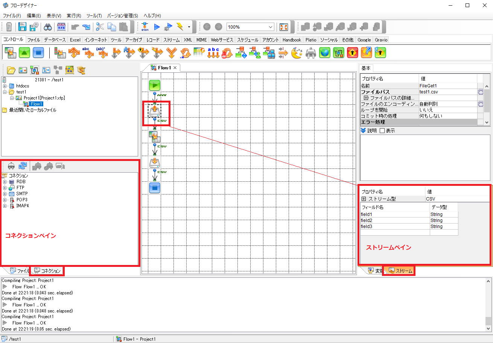
Task: Click the Copy icon beside the scissors
Action: coord(112,27)
